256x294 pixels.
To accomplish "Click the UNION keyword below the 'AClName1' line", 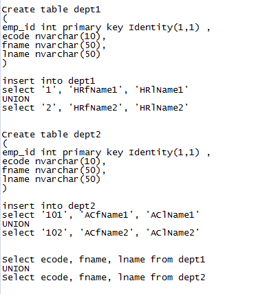I will coord(16,224).
